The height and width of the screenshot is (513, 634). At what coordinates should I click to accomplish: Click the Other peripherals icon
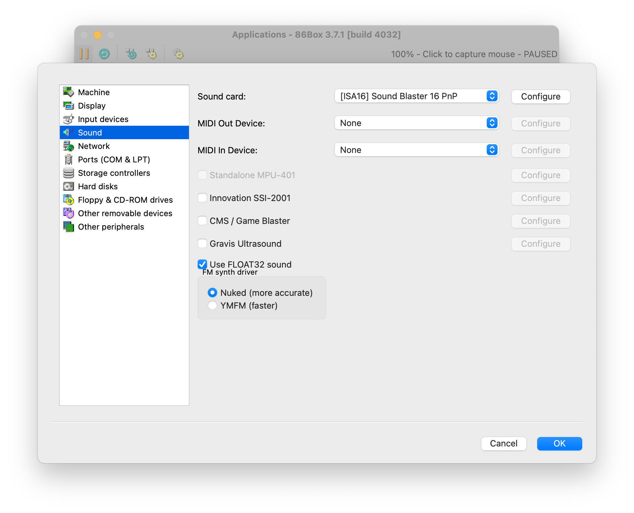pyautogui.click(x=69, y=227)
